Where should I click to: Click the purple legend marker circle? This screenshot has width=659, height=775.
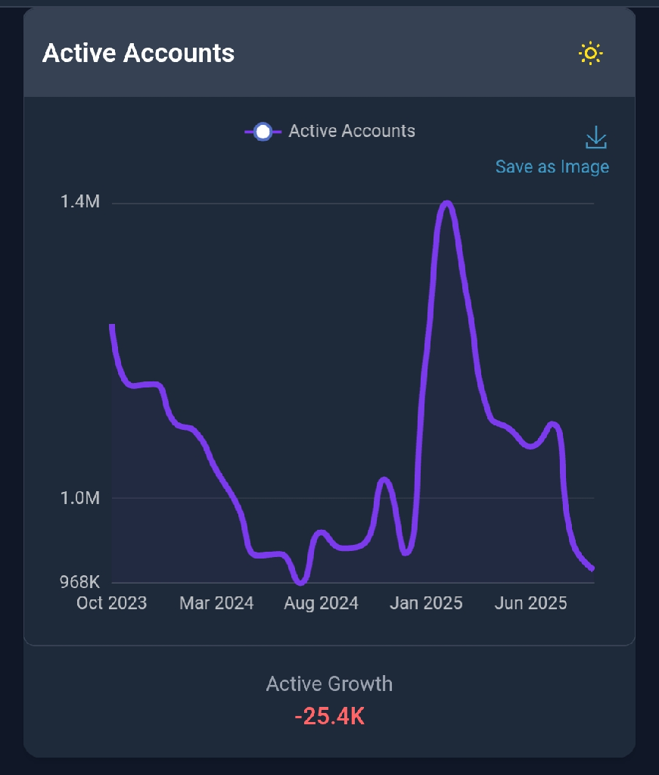coord(263,132)
